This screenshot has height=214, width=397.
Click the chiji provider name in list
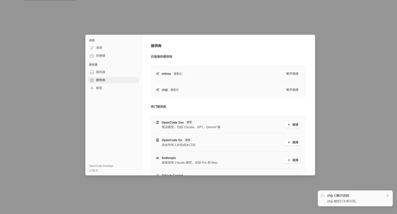click(x=164, y=90)
